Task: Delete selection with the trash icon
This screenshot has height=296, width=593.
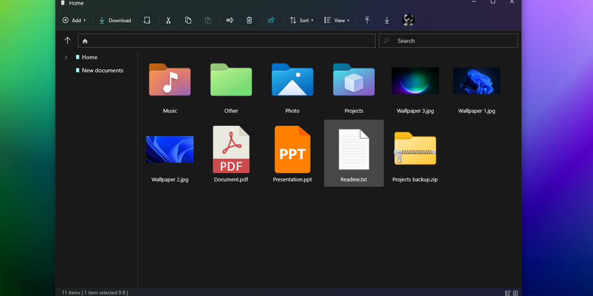Action: pyautogui.click(x=249, y=20)
